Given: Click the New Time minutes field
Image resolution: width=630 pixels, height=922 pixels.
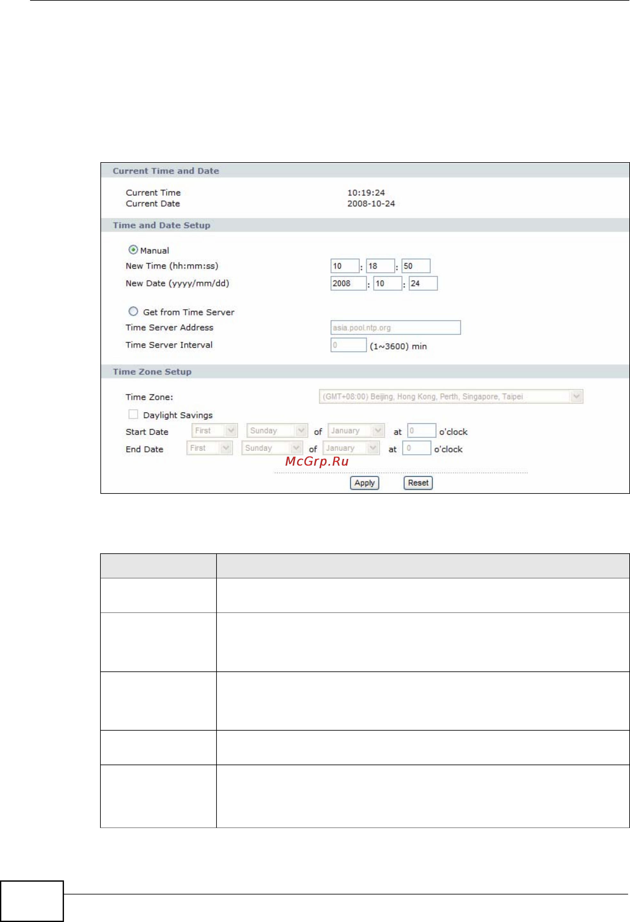Looking at the screenshot, I should coord(380,266).
